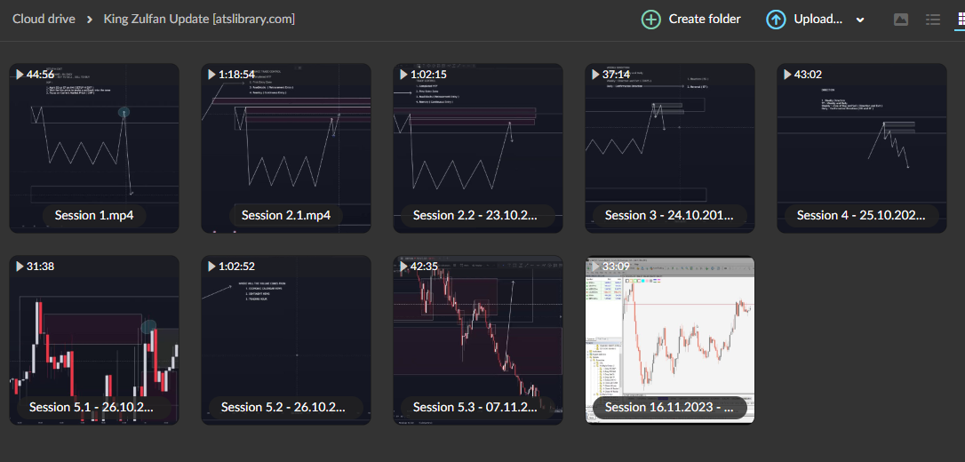This screenshot has width=965, height=462.
Task: Select the Session 16.11.2023 file label
Action: tap(670, 407)
